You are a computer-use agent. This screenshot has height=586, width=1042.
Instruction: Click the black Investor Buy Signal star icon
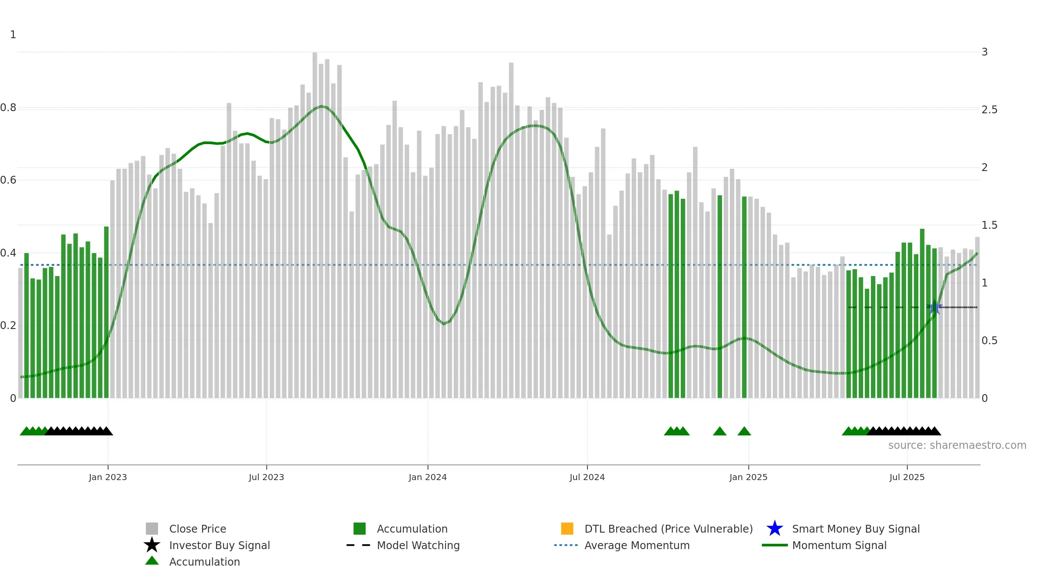(x=152, y=545)
